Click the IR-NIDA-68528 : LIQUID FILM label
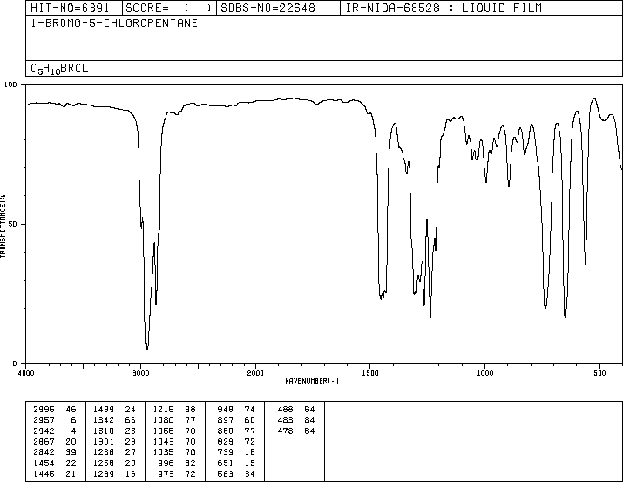 (x=444, y=8)
